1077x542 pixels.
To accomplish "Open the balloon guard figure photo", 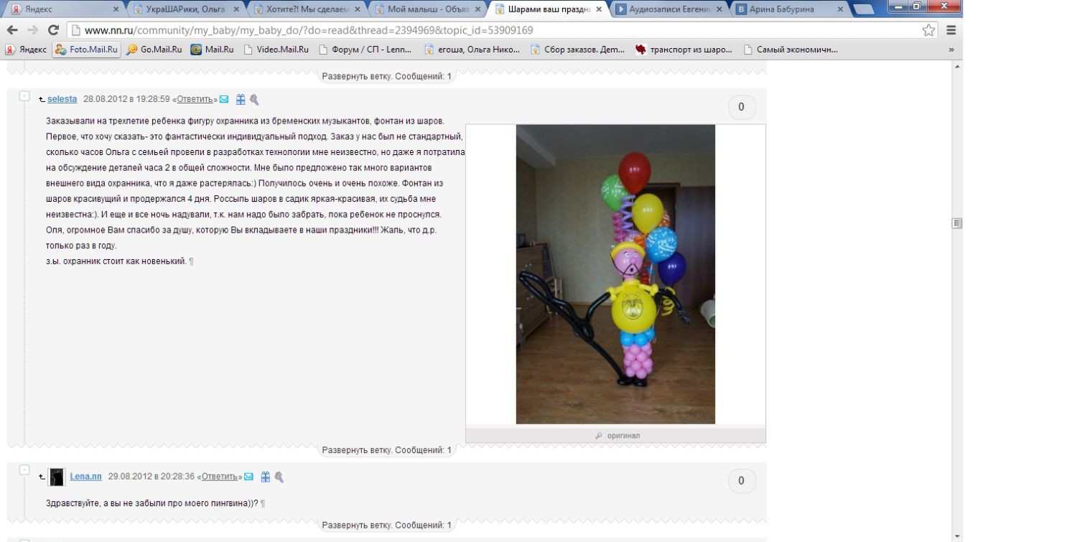I will click(x=615, y=274).
